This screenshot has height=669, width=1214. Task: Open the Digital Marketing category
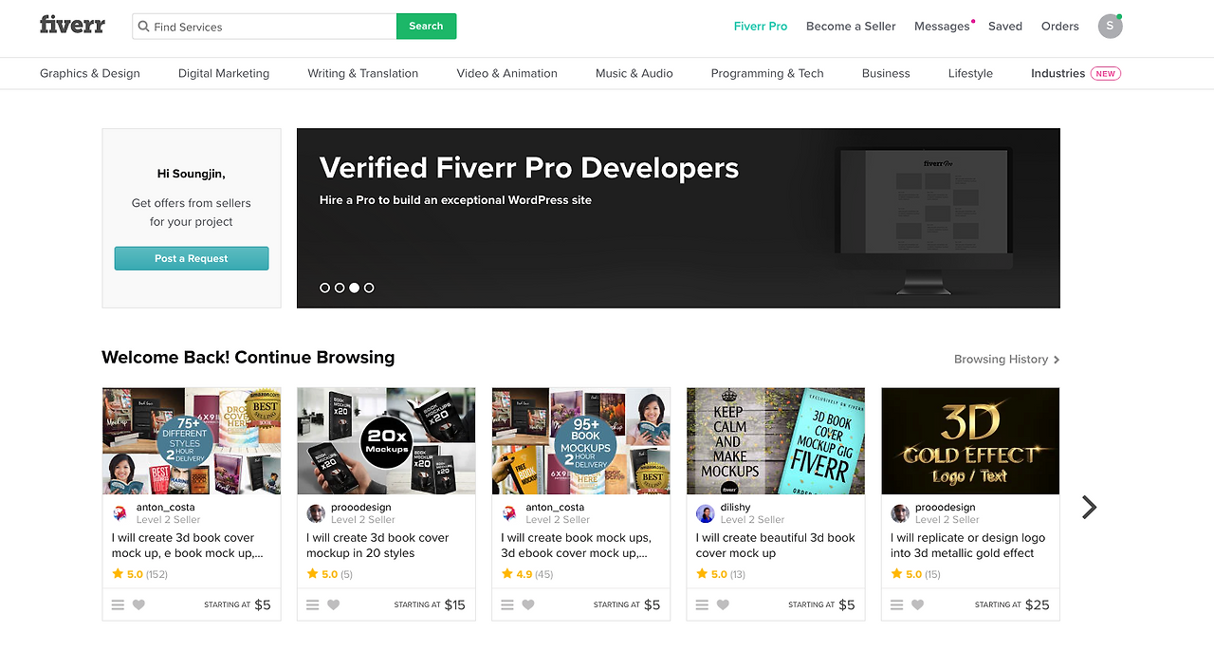click(x=224, y=73)
